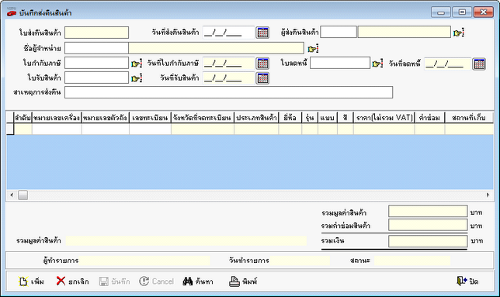Click first row เลขทะเบียน cell
The image size is (500, 297).
[150, 129]
